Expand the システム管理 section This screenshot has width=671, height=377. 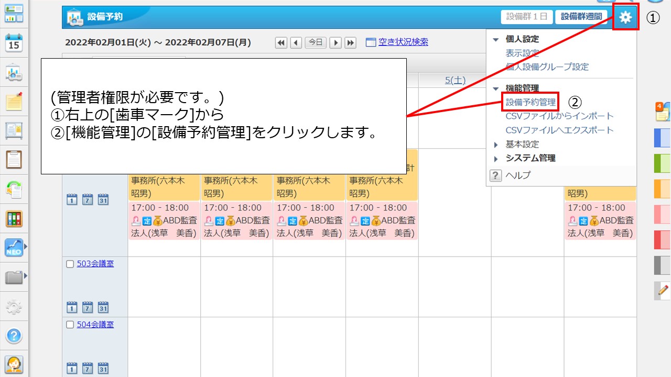(496, 159)
